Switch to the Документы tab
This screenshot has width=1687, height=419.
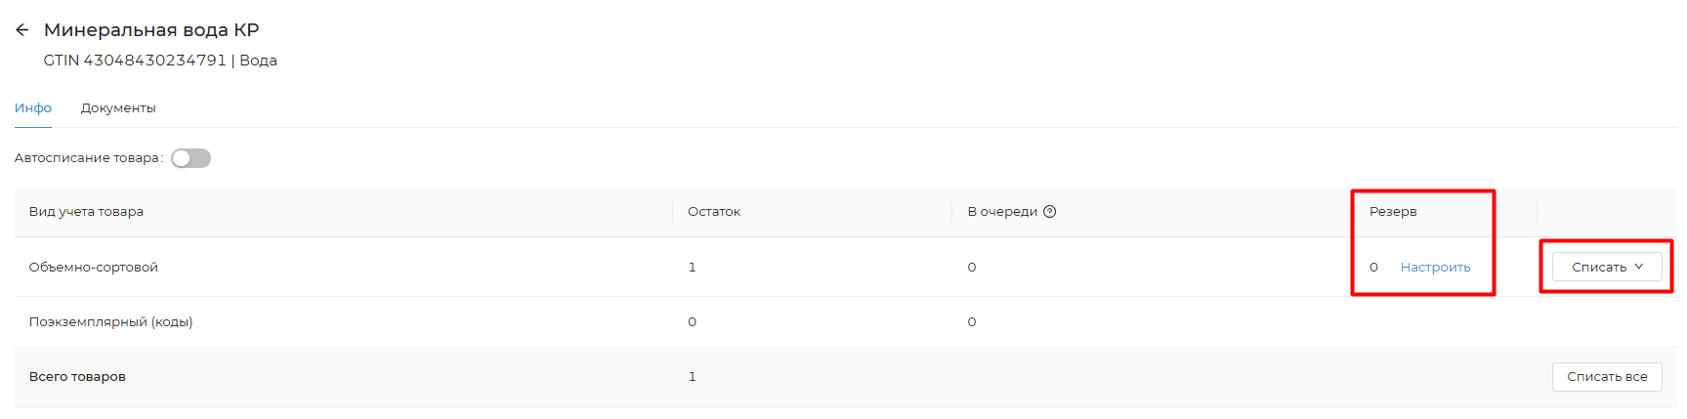point(118,108)
